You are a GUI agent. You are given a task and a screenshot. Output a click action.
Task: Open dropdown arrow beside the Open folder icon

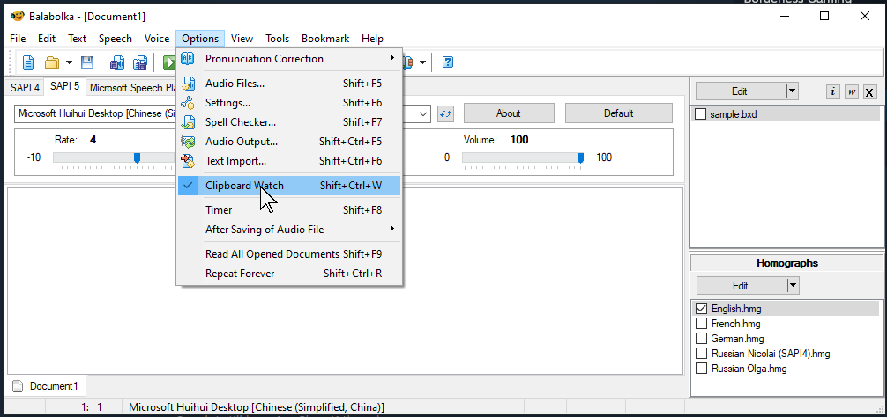(69, 62)
